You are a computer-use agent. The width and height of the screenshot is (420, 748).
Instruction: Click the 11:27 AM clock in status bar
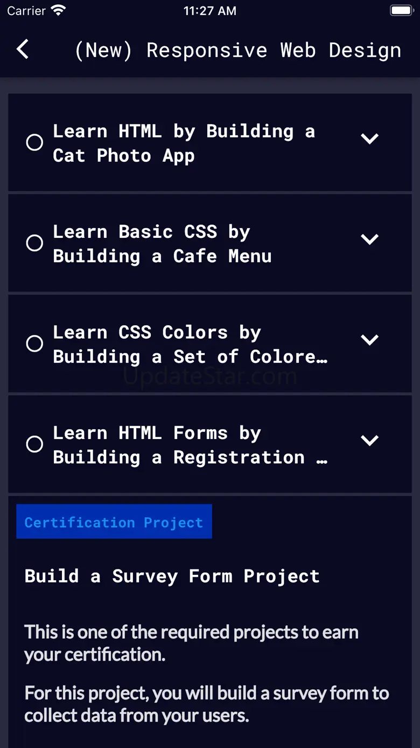(209, 11)
